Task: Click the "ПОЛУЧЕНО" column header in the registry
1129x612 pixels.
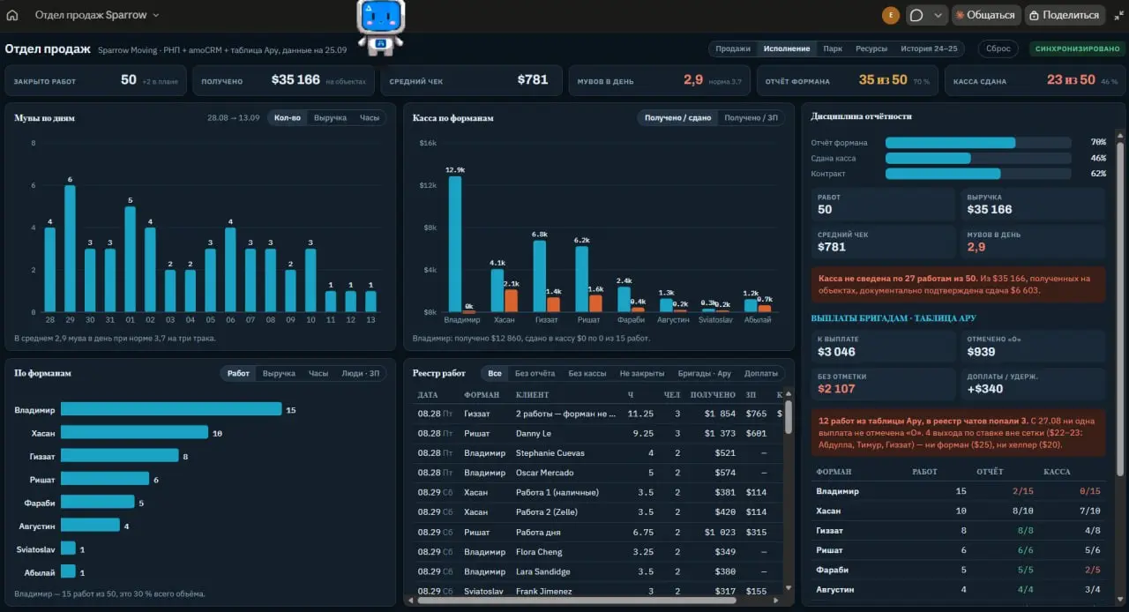Action: point(713,395)
